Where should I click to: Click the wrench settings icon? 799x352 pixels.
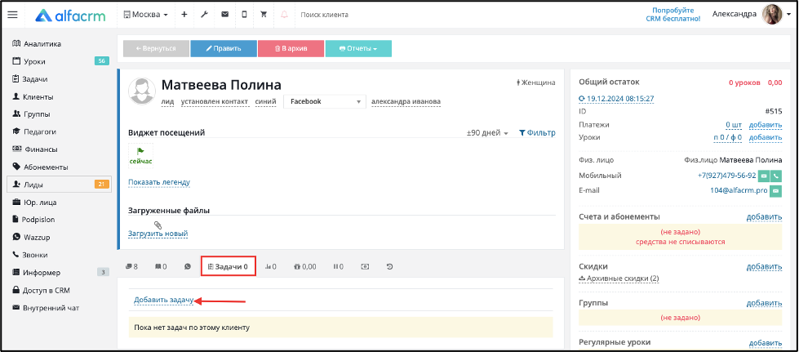204,15
